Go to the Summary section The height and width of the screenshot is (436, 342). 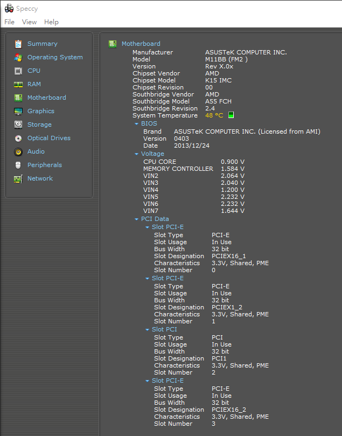pyautogui.click(x=43, y=44)
